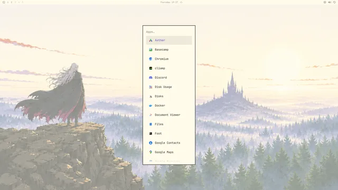Click the menu icon at top-left corner
This screenshot has width=338, height=190.
pyautogui.click(x=4, y=2)
